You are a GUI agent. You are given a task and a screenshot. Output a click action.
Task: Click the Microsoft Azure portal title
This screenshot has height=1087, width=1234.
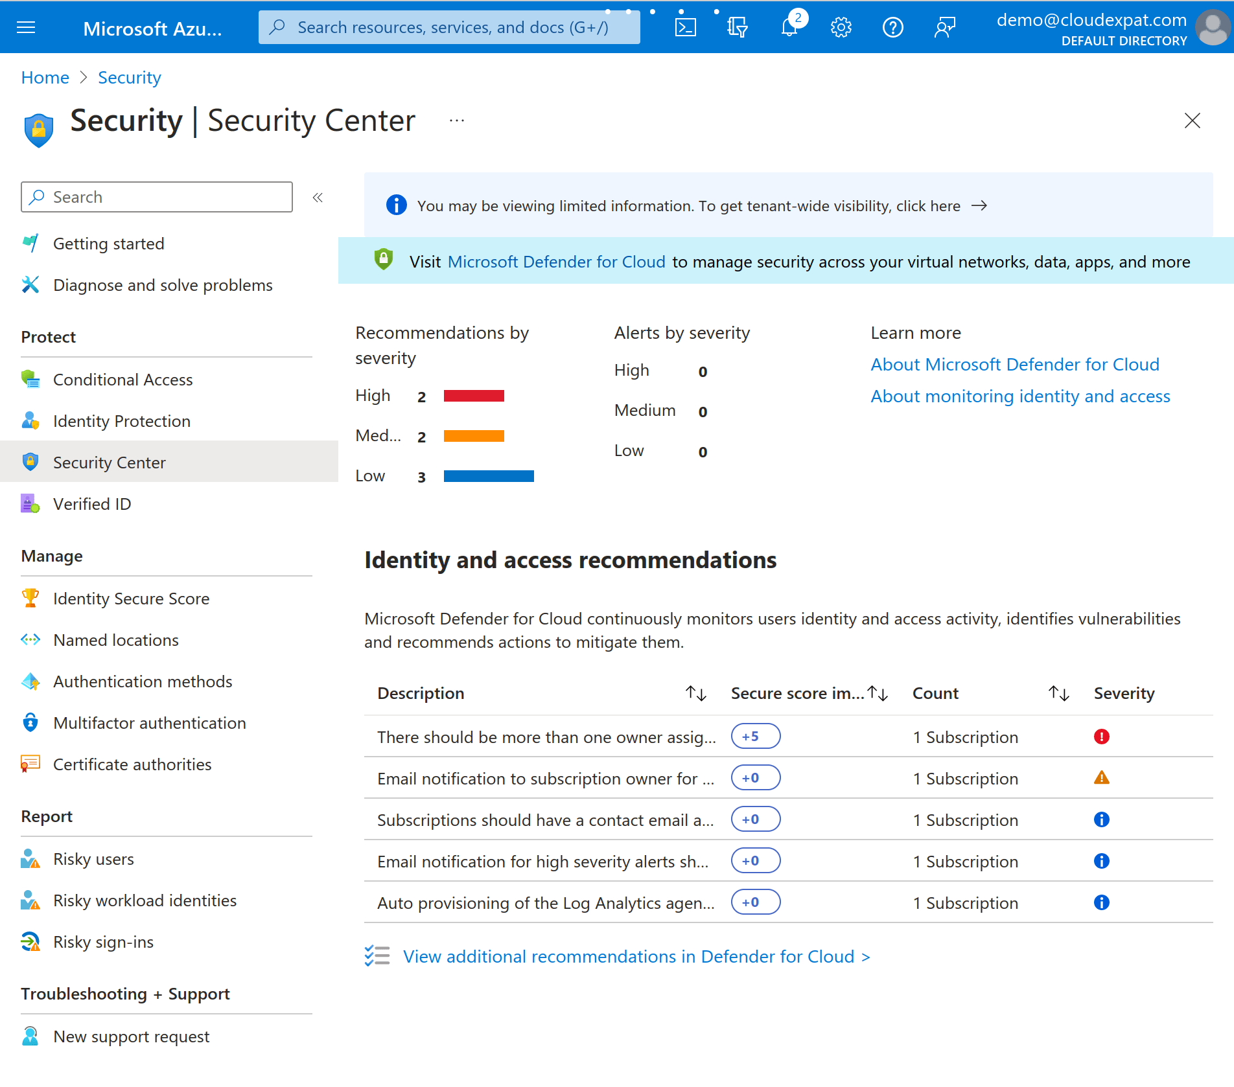(152, 29)
